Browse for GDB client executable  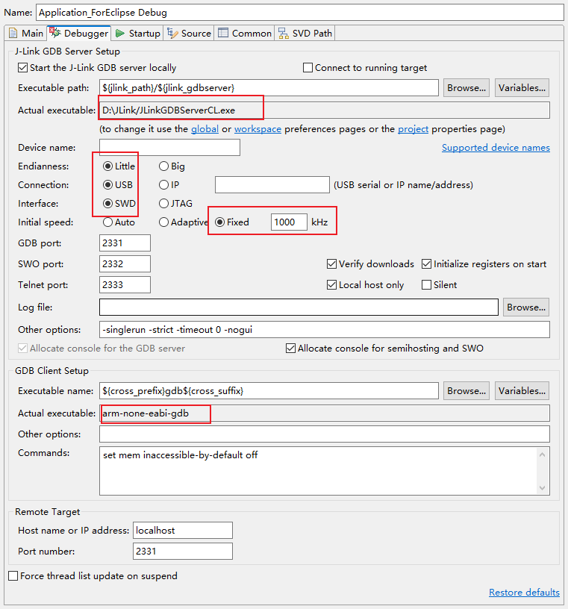coord(466,391)
